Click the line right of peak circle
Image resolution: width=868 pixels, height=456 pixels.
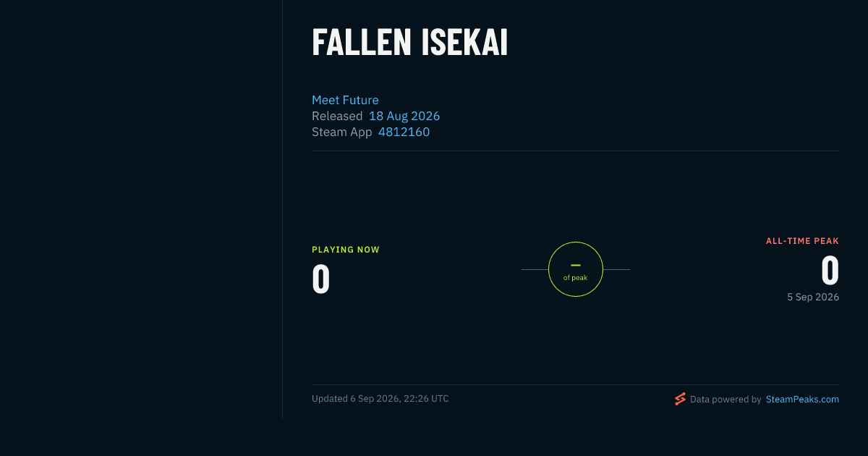[616, 269]
